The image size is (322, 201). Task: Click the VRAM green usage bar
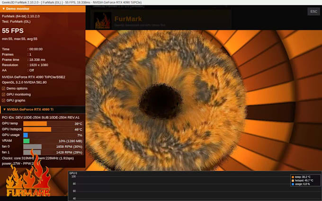coord(27,141)
